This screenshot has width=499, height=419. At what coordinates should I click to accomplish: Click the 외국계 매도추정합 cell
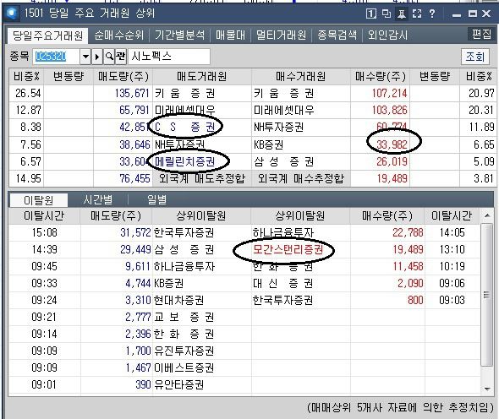pyautogui.click(x=202, y=178)
